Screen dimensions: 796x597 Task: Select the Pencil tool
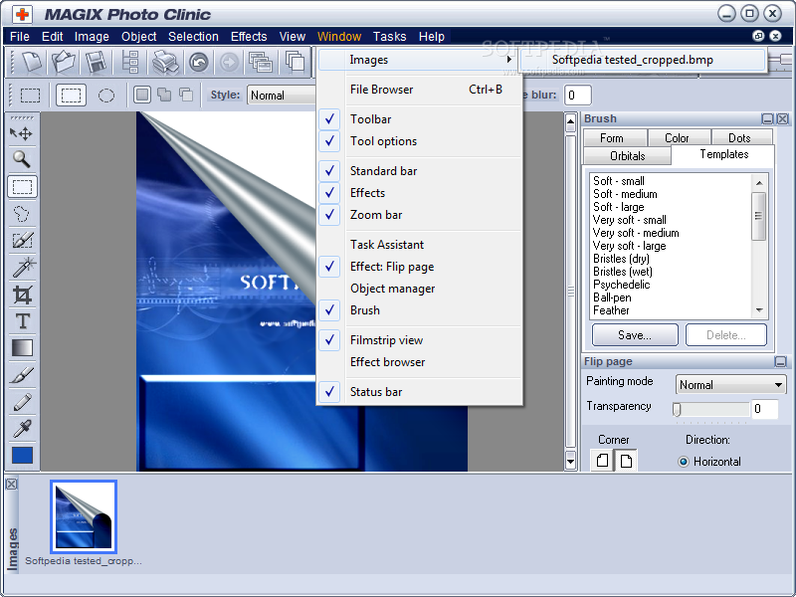(22, 403)
